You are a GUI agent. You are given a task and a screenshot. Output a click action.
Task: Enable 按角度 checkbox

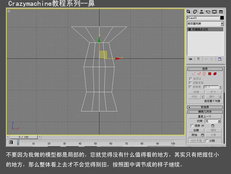pyautogui.click(x=190, y=87)
